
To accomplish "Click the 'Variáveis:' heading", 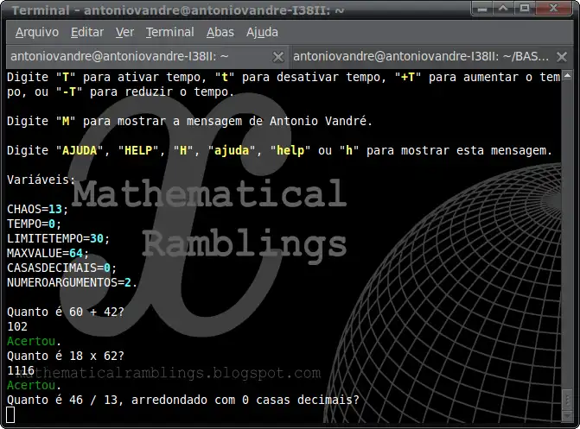I will pos(41,180).
